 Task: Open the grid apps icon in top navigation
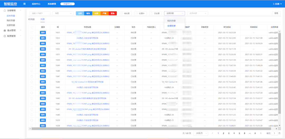(x=25, y=4)
